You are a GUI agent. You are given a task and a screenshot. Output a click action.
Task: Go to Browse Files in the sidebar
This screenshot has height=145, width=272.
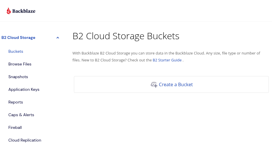click(20, 64)
